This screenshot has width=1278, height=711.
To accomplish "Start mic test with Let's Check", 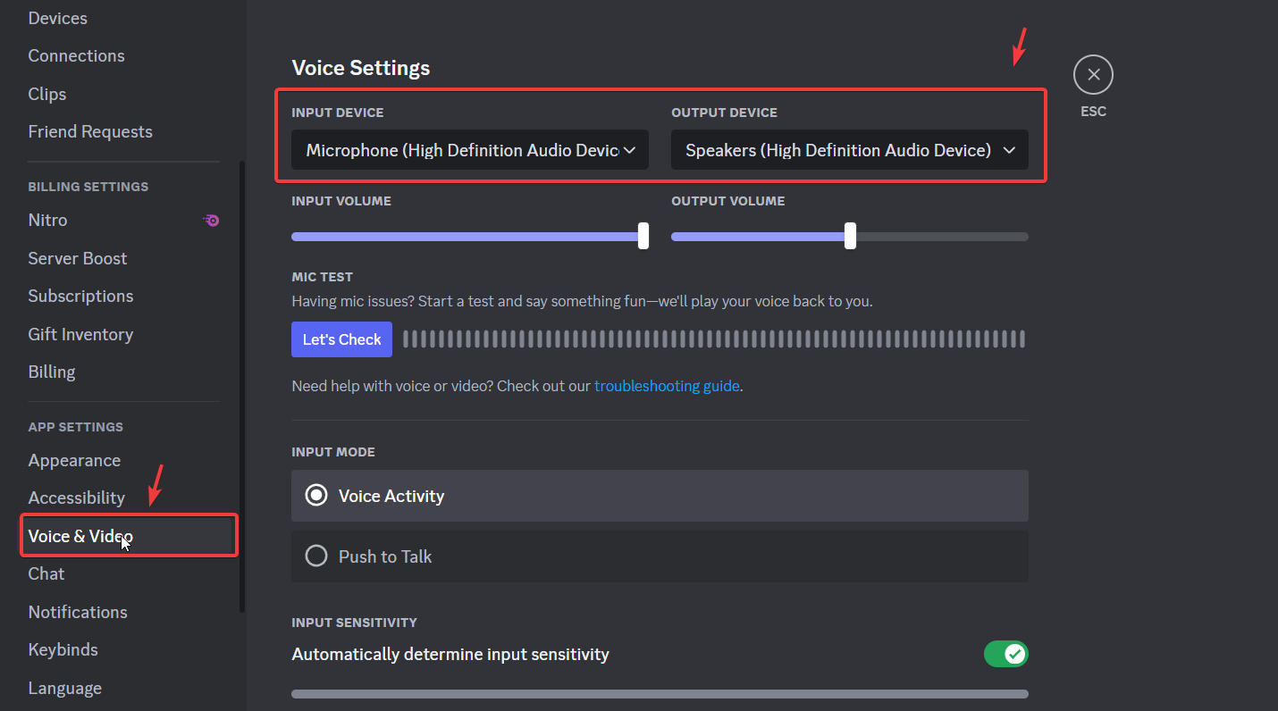I will [341, 339].
